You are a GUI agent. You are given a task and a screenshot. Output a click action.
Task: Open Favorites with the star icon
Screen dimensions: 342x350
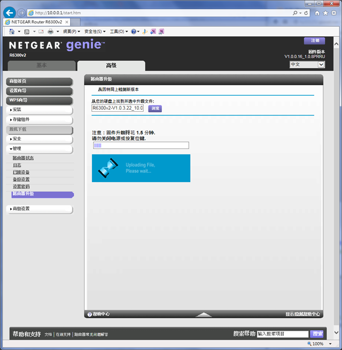tap(325, 13)
